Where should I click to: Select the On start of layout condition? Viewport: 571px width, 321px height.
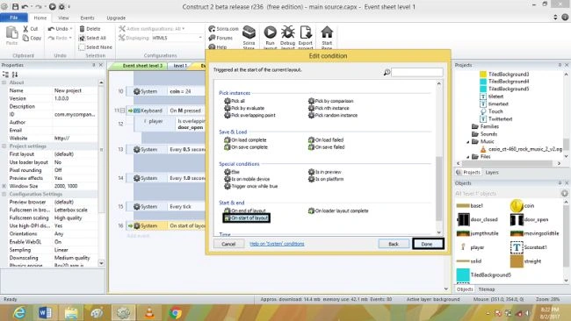point(246,218)
